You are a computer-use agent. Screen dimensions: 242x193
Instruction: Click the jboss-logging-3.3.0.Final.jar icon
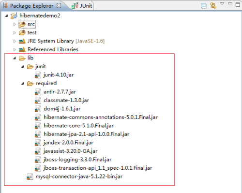pos(38,160)
